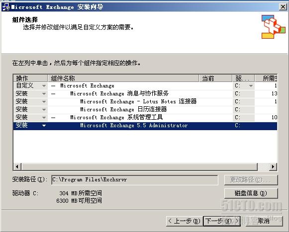Open action dropdown for 日历连接器 row
This screenshot has height=232, width=289.
[x=44, y=110]
